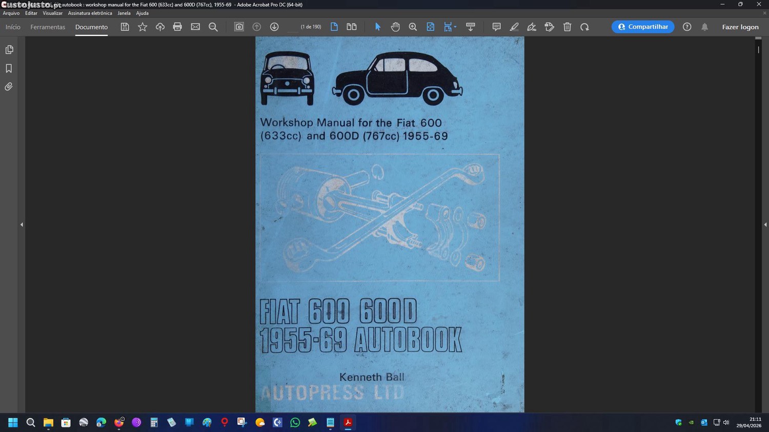This screenshot has height=432, width=769.
Task: Switch to the Ferramentas tab
Action: pyautogui.click(x=48, y=27)
